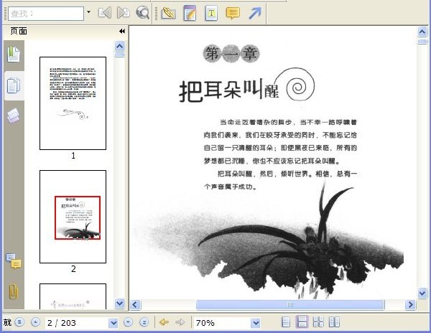Screen dimensions: 431x333
Task: Click the 把耳朵叫醒 title text
Action: pos(229,90)
